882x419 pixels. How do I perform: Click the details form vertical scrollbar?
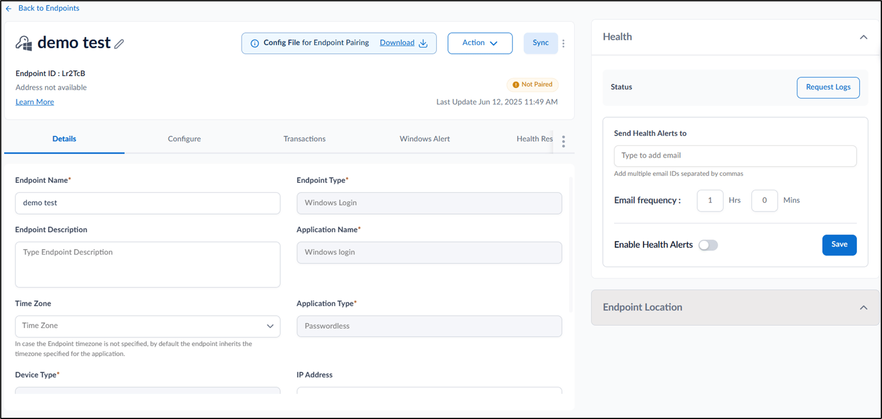(x=571, y=243)
